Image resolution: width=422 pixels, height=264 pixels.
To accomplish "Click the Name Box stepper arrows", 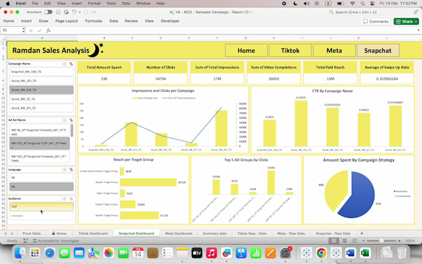I will [x=24, y=30].
